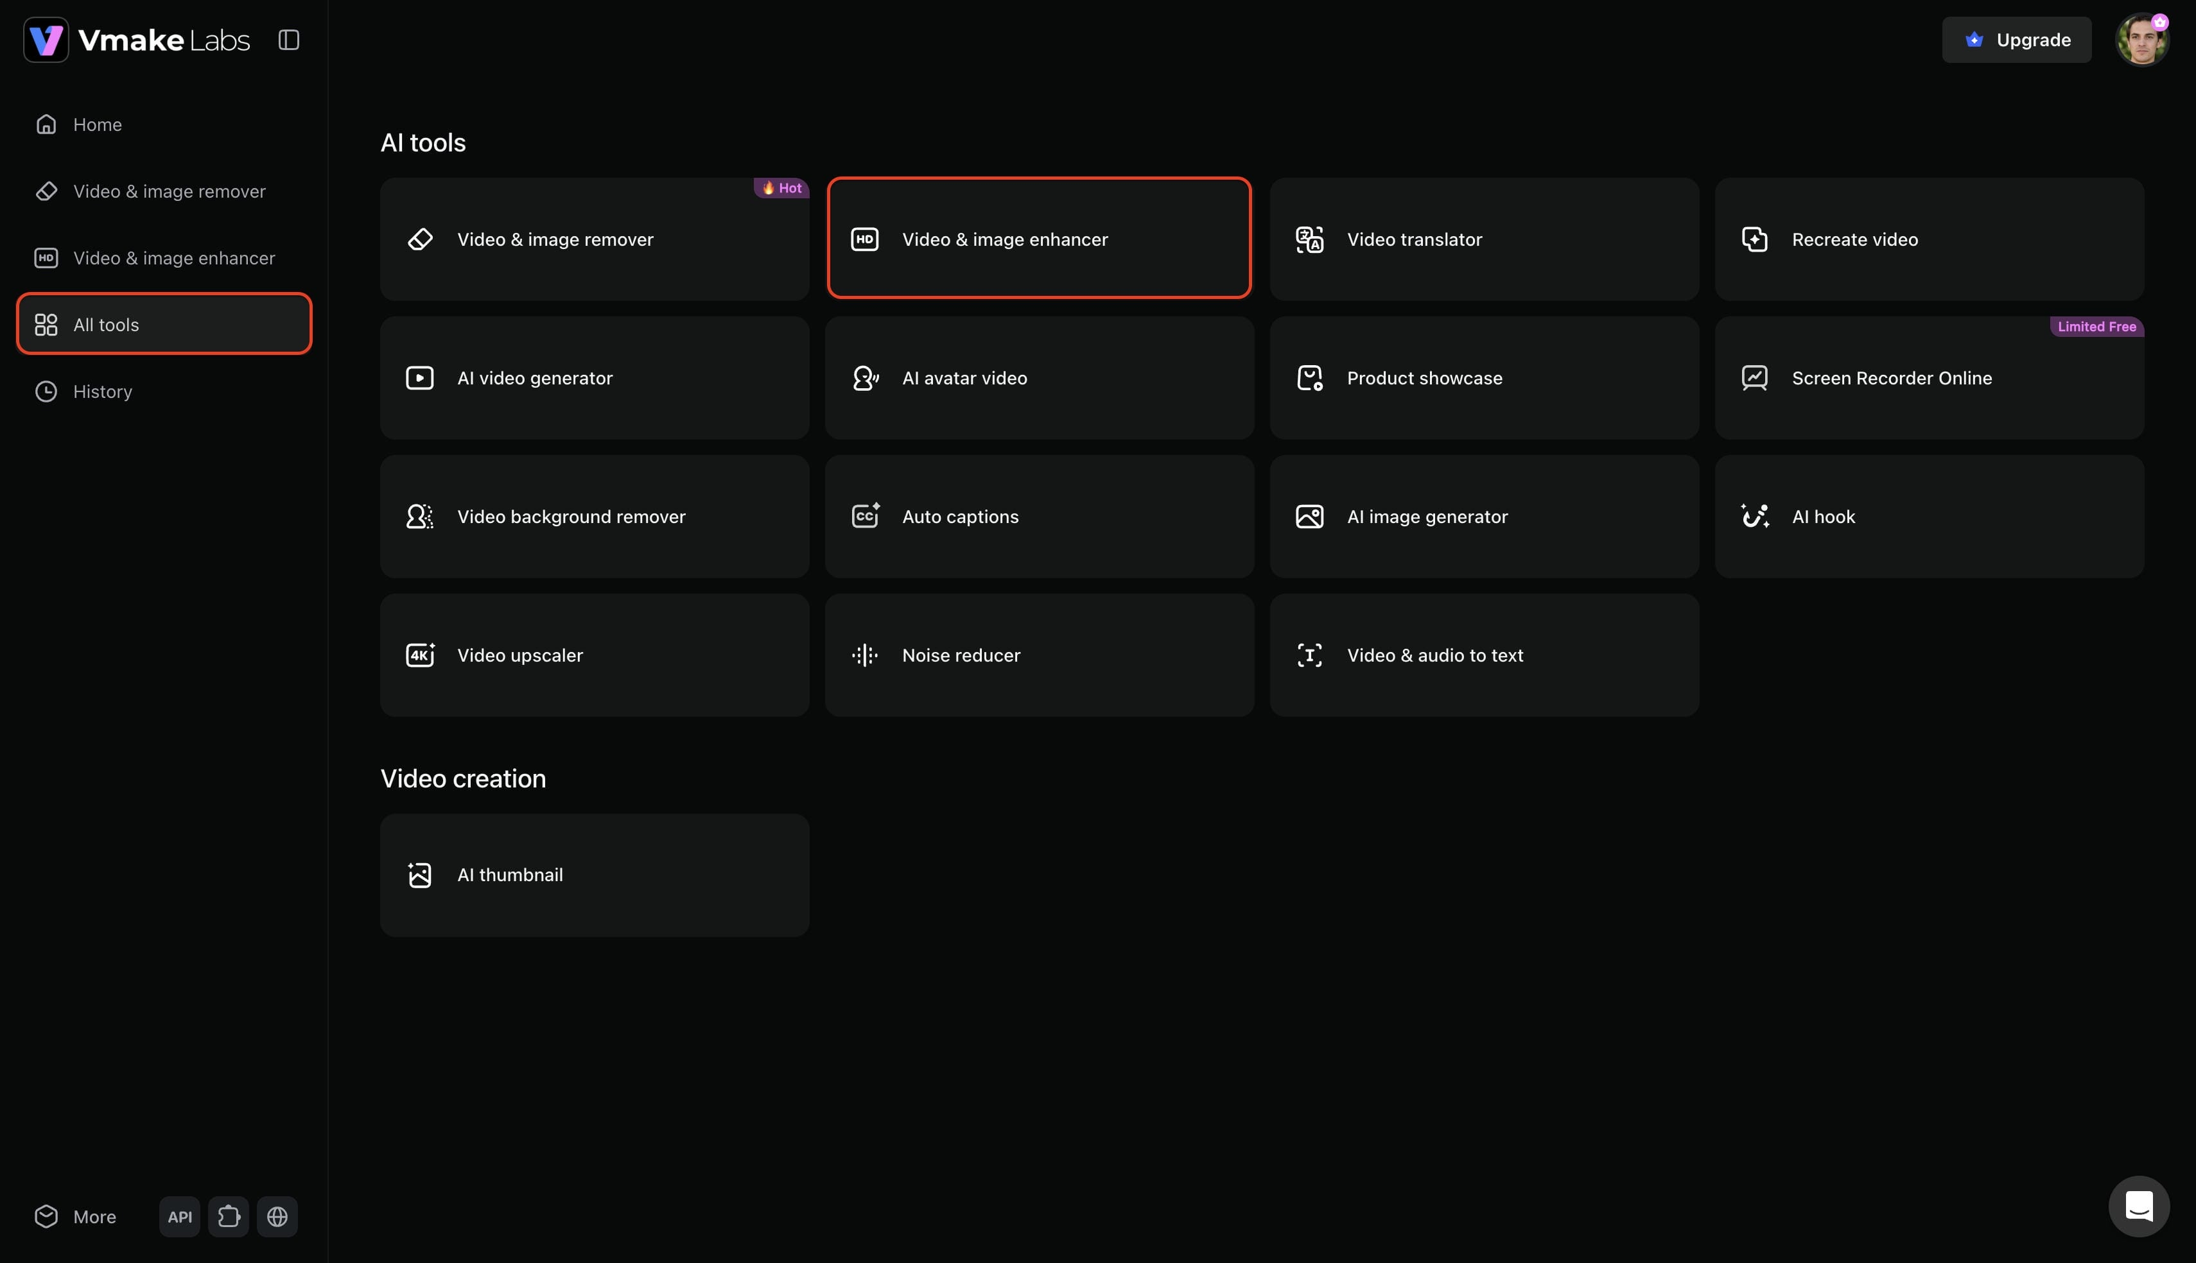Click the Upgrade button
The width and height of the screenshot is (2196, 1263).
click(x=2016, y=40)
